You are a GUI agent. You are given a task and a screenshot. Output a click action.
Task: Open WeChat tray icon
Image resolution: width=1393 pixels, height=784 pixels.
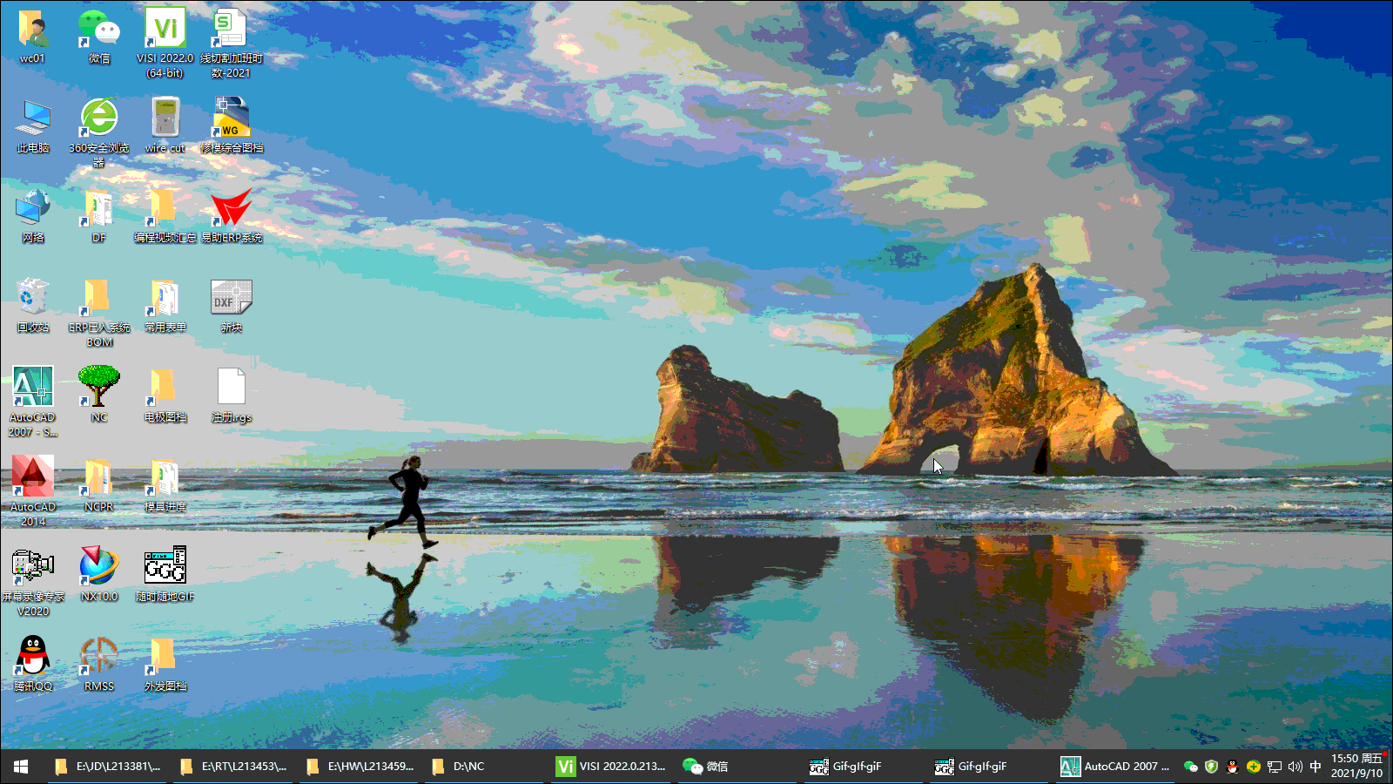click(x=1190, y=767)
